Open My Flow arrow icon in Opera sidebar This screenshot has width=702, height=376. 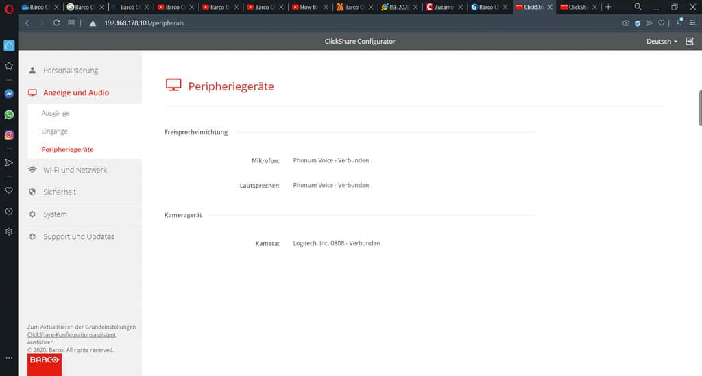tap(9, 163)
